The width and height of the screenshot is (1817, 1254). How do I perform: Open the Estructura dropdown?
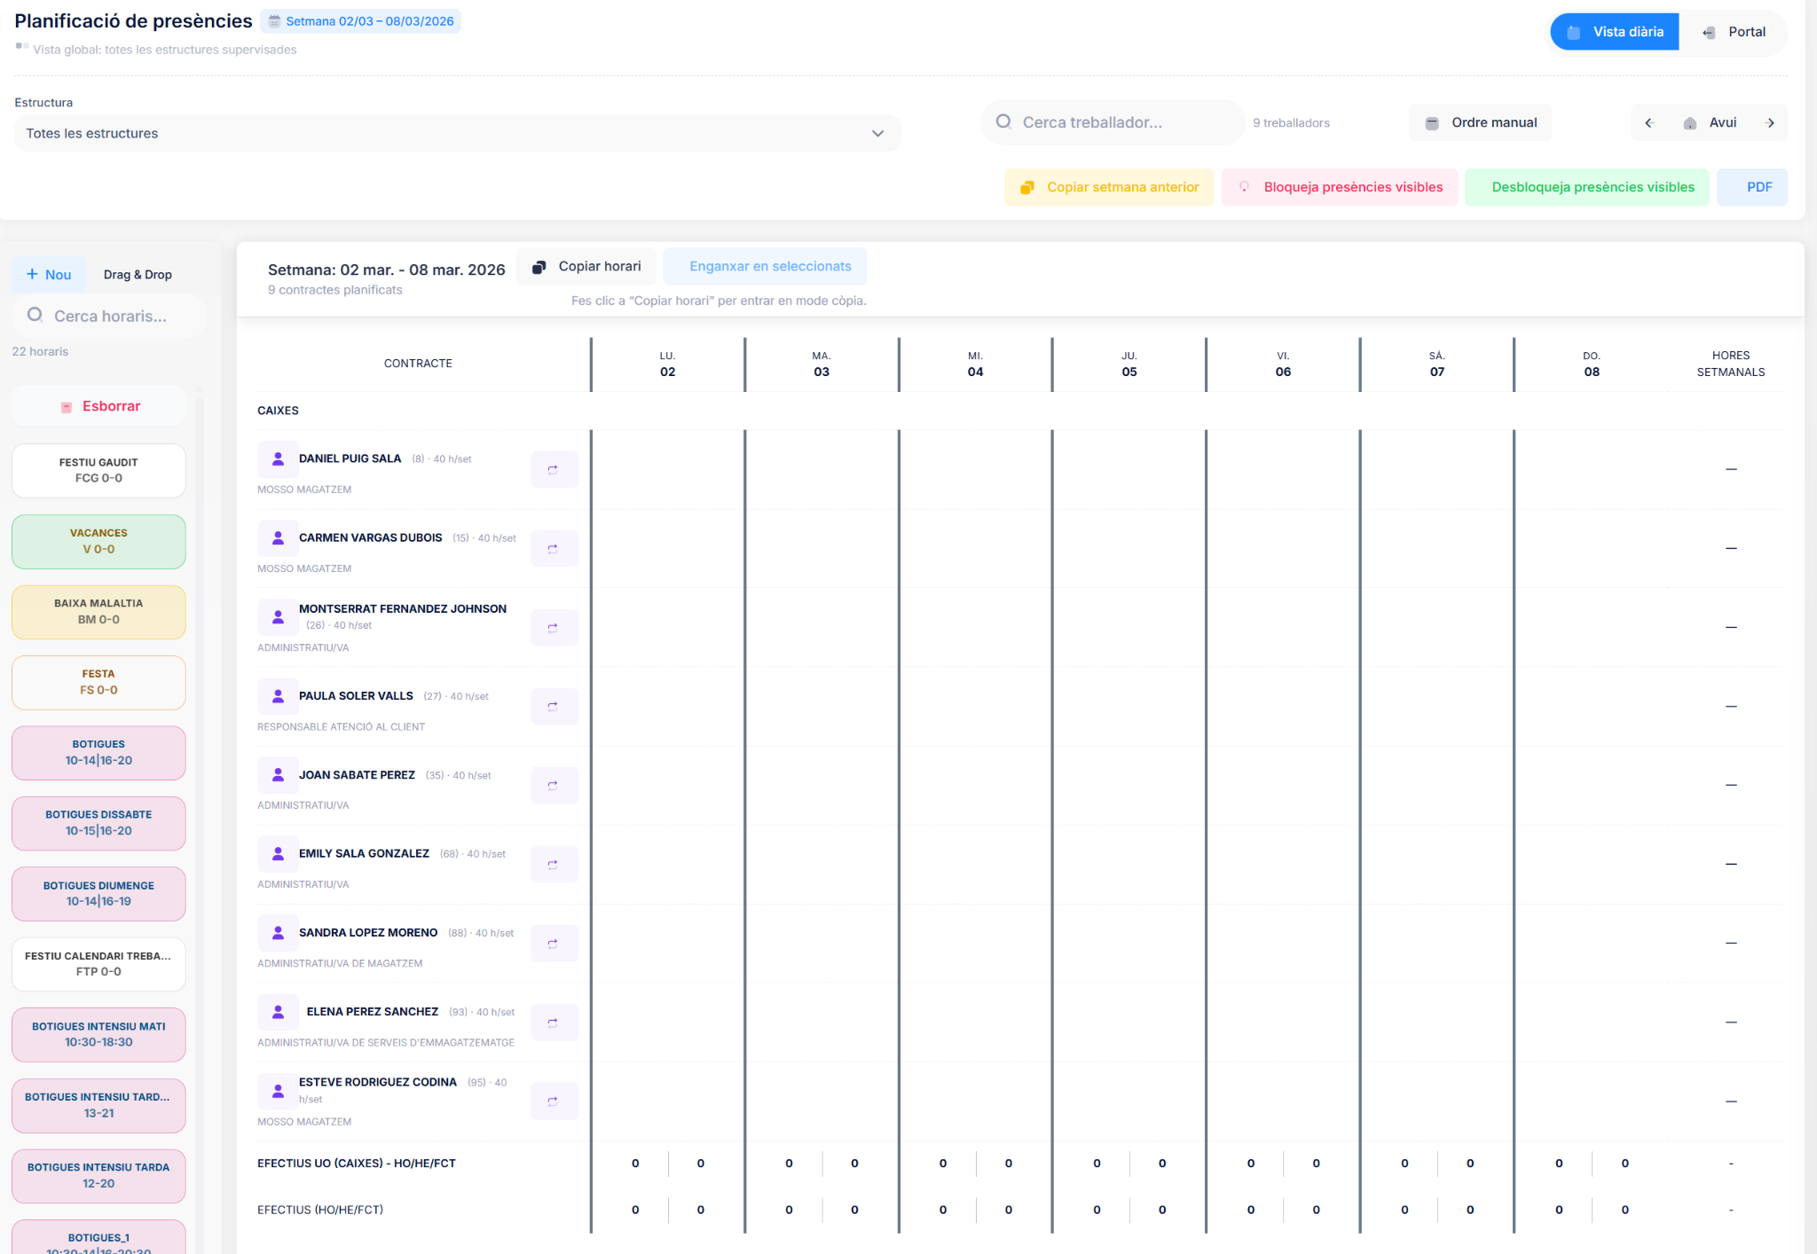click(x=457, y=133)
